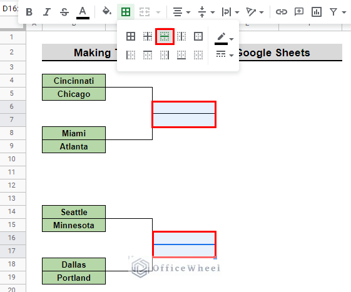The image size is (351, 292).
Task: Select row 16 header
Action: [13, 238]
